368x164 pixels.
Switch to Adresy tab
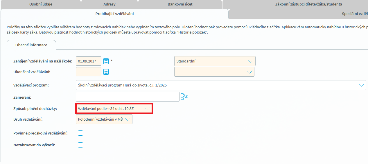(109, 4)
